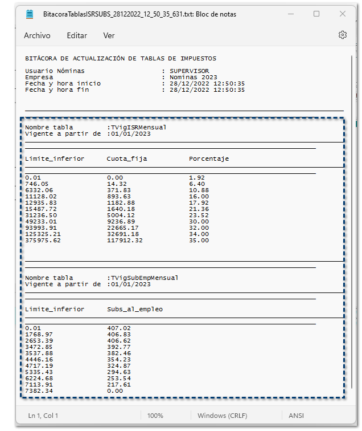The image size is (362, 431).
Task: Open the Editar menu
Action: 77,35
